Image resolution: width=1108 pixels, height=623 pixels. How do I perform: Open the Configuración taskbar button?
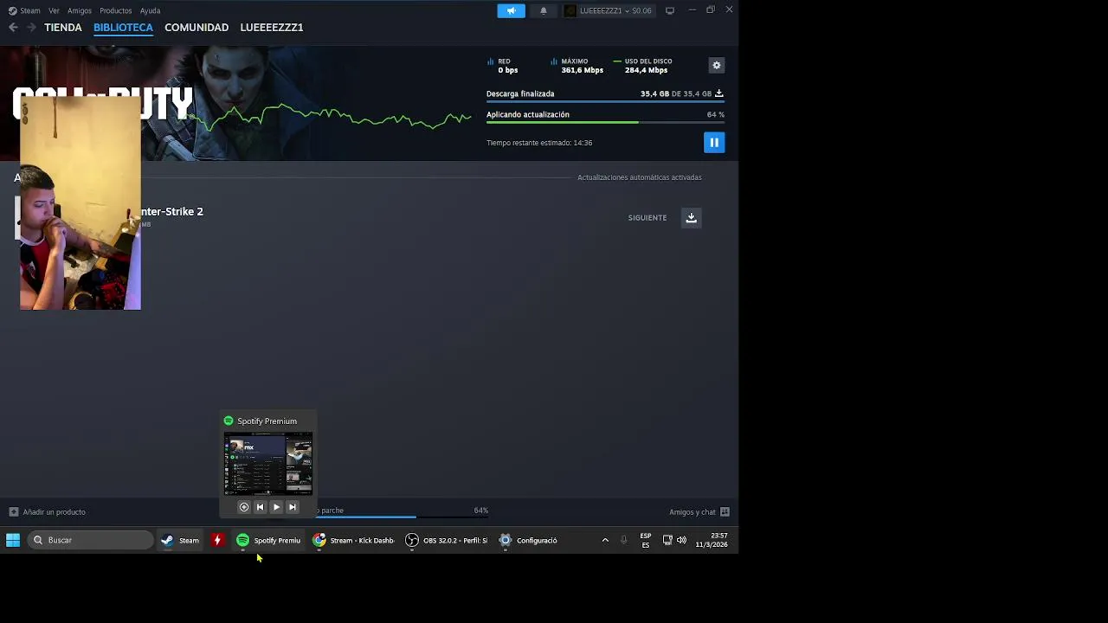[x=528, y=540]
